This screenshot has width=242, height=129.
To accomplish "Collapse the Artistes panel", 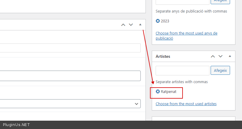I will click(x=230, y=56).
